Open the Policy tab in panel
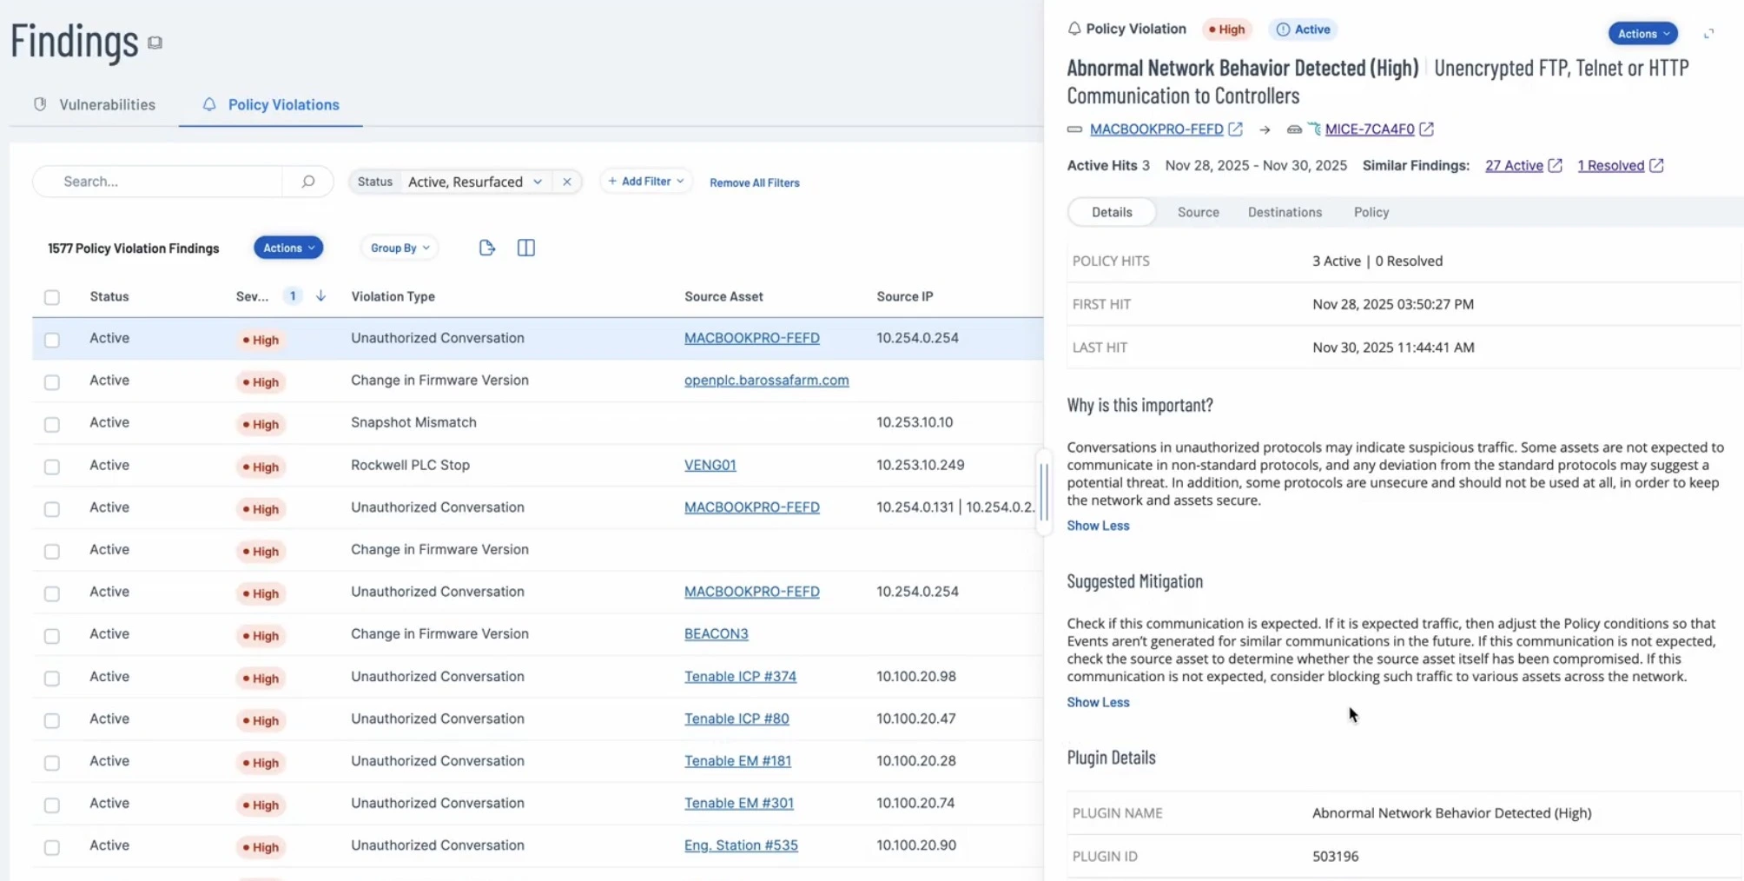Image resolution: width=1744 pixels, height=881 pixels. pos(1371,212)
